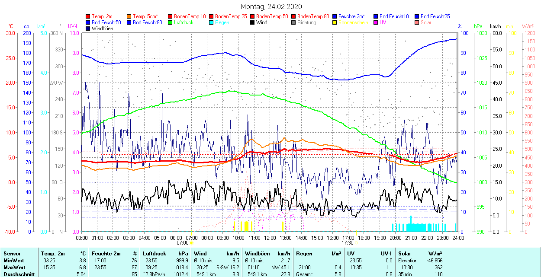Select the Bod.Feucht25 legend label

point(435,16)
